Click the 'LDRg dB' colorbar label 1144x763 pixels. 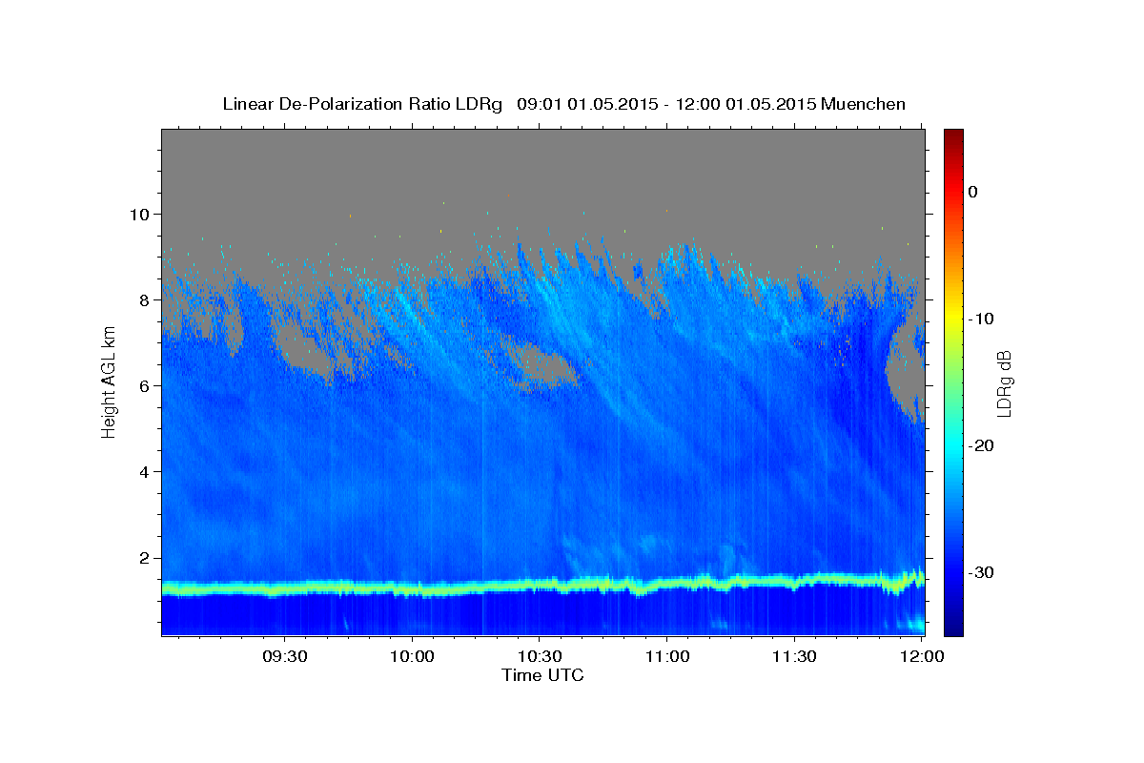coord(1003,382)
